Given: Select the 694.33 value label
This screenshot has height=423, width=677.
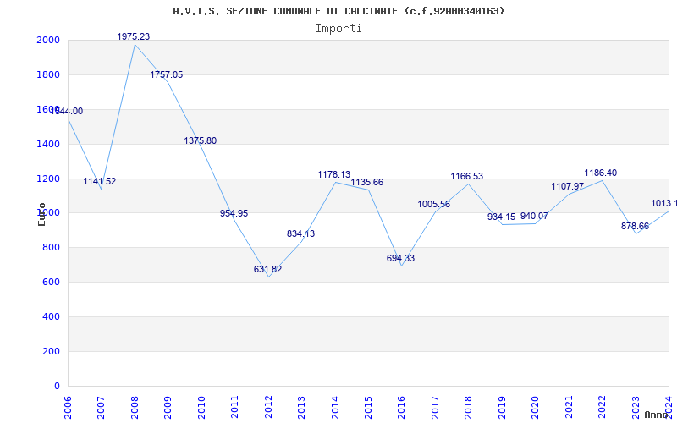Looking at the screenshot, I should click(x=400, y=258).
